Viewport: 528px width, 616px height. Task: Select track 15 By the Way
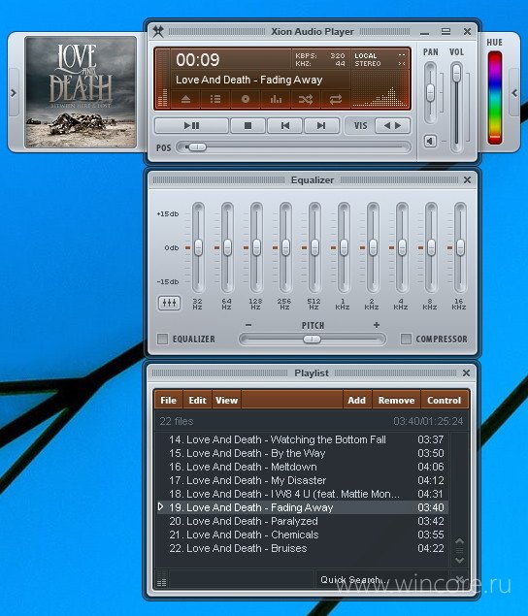pyautogui.click(x=302, y=453)
